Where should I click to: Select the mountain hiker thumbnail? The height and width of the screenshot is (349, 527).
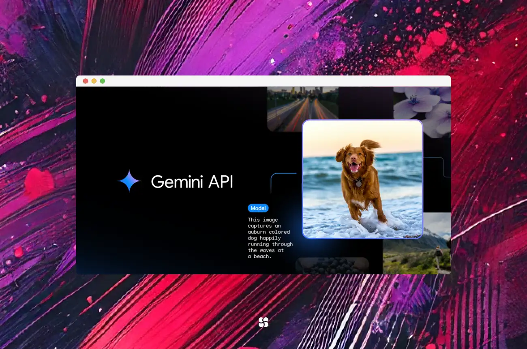point(417,243)
